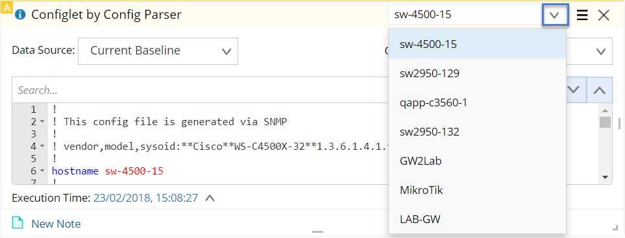This screenshot has width=625, height=238.
Task: Click the blue info icon beside Configlet title
Action: coord(20,15)
